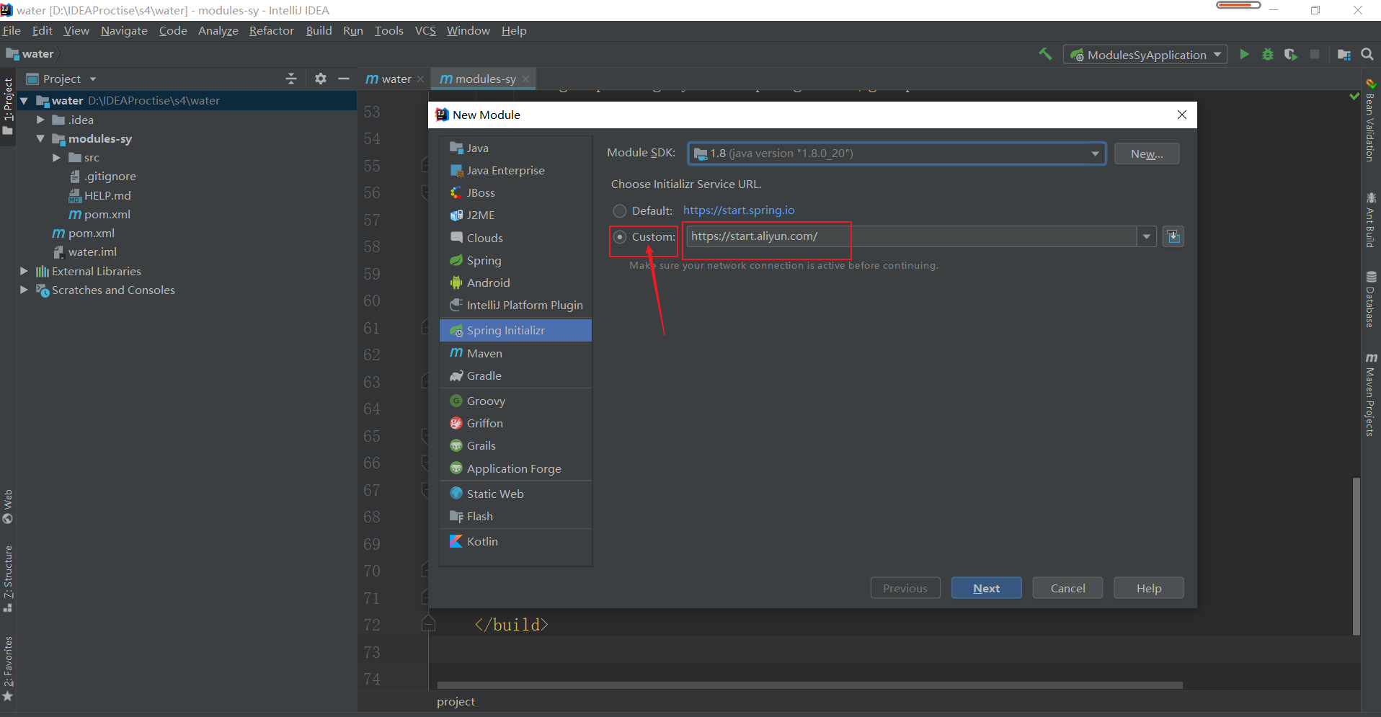
Task: Click the Cancel button
Action: click(1067, 588)
